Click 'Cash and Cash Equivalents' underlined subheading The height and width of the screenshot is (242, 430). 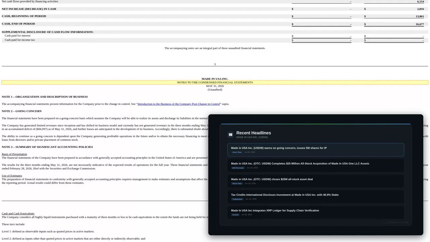pos(18,213)
